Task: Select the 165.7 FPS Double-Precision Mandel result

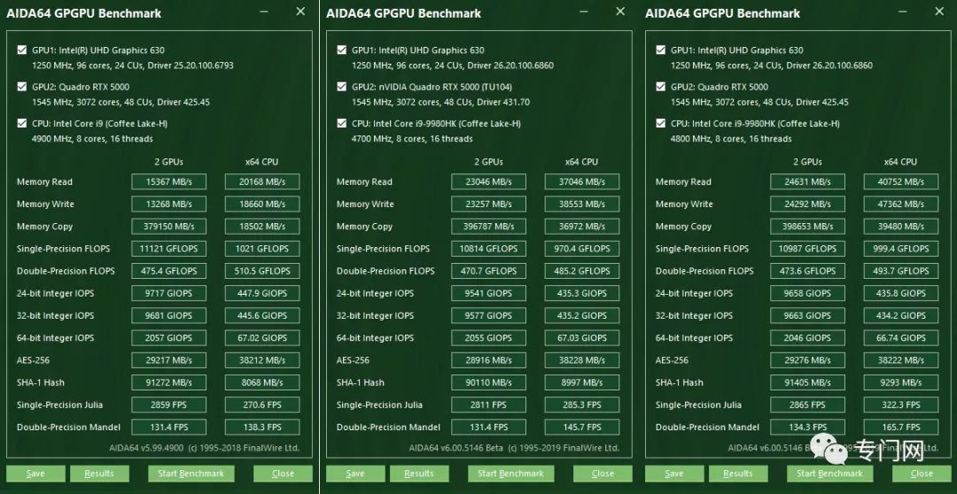Action: pyautogui.click(x=901, y=427)
